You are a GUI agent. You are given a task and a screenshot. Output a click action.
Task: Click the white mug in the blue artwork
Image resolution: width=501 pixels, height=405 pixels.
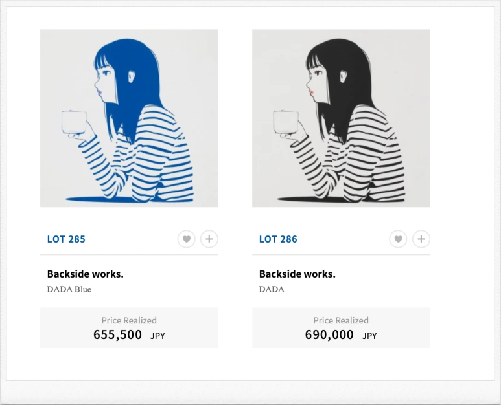74,122
